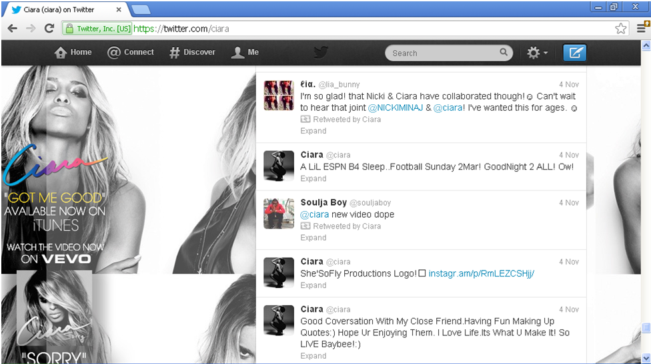Click the Home house icon
The width and height of the screenshot is (651, 364).
(60, 53)
